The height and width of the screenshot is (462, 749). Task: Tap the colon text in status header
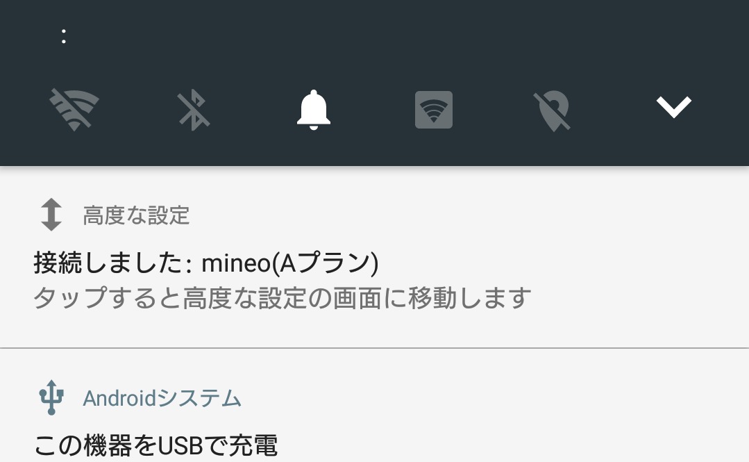pyautogui.click(x=64, y=36)
